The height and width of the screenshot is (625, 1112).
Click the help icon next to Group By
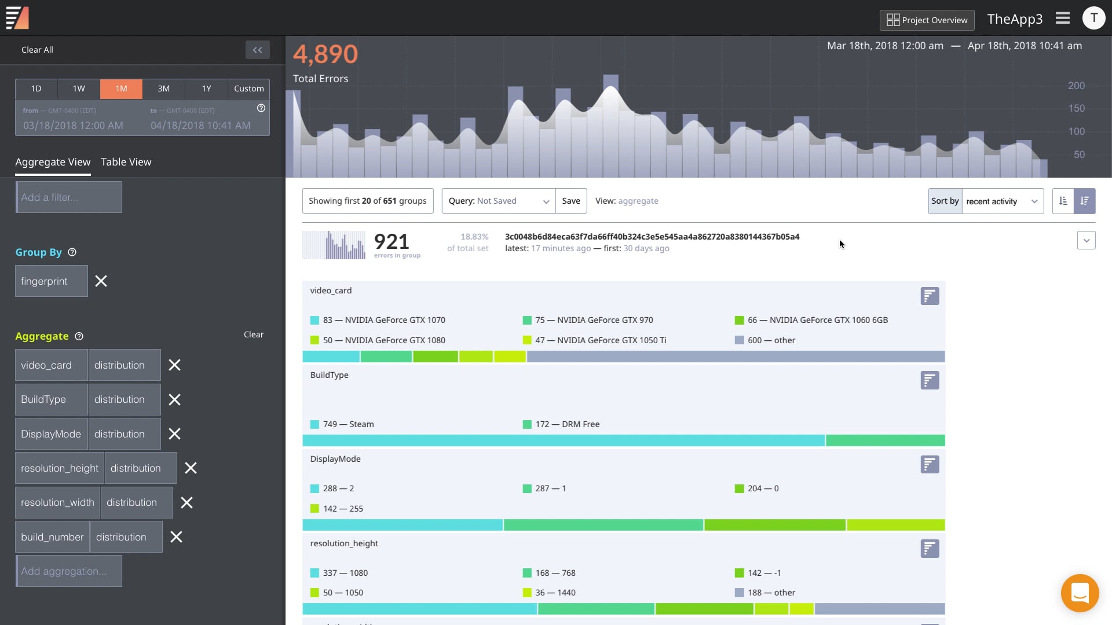tap(72, 252)
